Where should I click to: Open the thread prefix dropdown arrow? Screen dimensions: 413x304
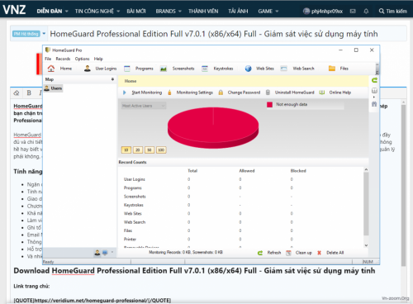tap(44, 34)
